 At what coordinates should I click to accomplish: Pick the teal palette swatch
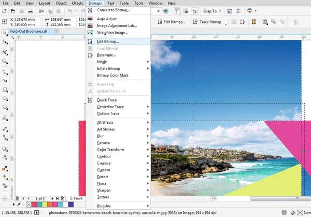pyautogui.click(x=39, y=205)
